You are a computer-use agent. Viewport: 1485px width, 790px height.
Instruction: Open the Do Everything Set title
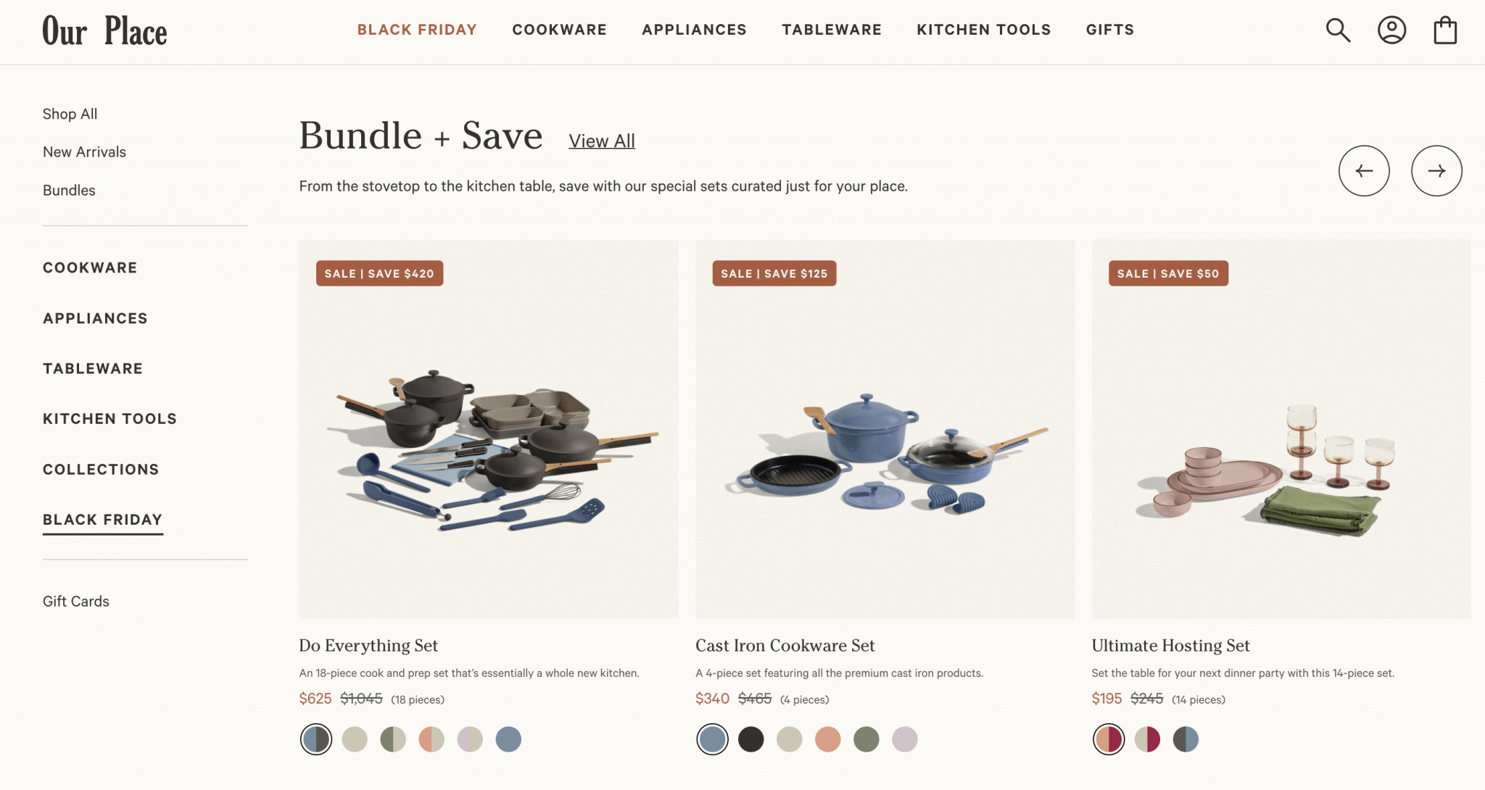368,646
